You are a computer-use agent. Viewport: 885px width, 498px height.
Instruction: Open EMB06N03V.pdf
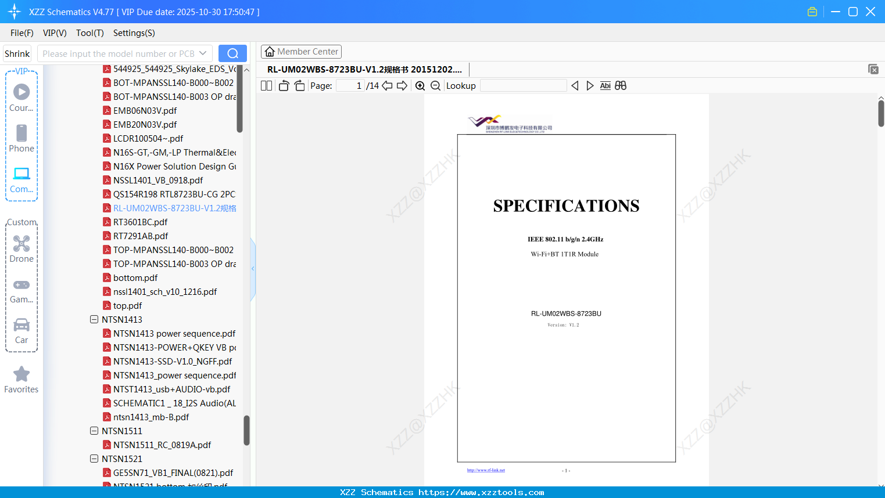click(x=145, y=110)
